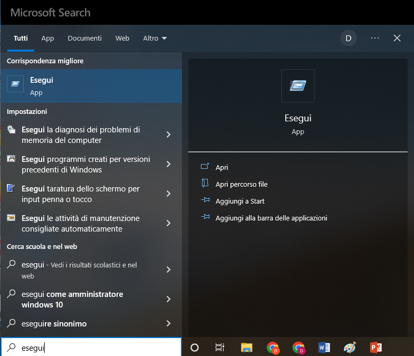The width and height of the screenshot is (414, 356).
Task: Click the large Esegui app icon in preview
Action: (x=298, y=86)
